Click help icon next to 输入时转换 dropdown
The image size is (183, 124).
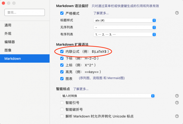click(177, 96)
